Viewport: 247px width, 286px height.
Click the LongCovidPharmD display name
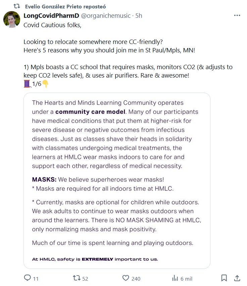pyautogui.click(x=51, y=16)
